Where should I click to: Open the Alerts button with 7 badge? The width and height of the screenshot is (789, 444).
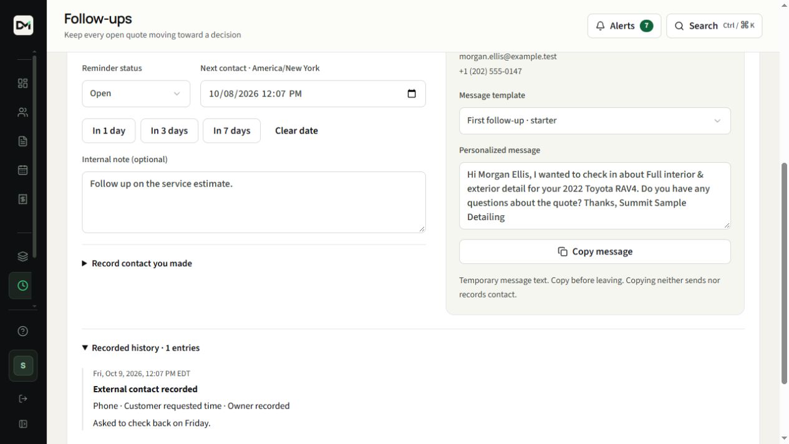[x=624, y=26]
